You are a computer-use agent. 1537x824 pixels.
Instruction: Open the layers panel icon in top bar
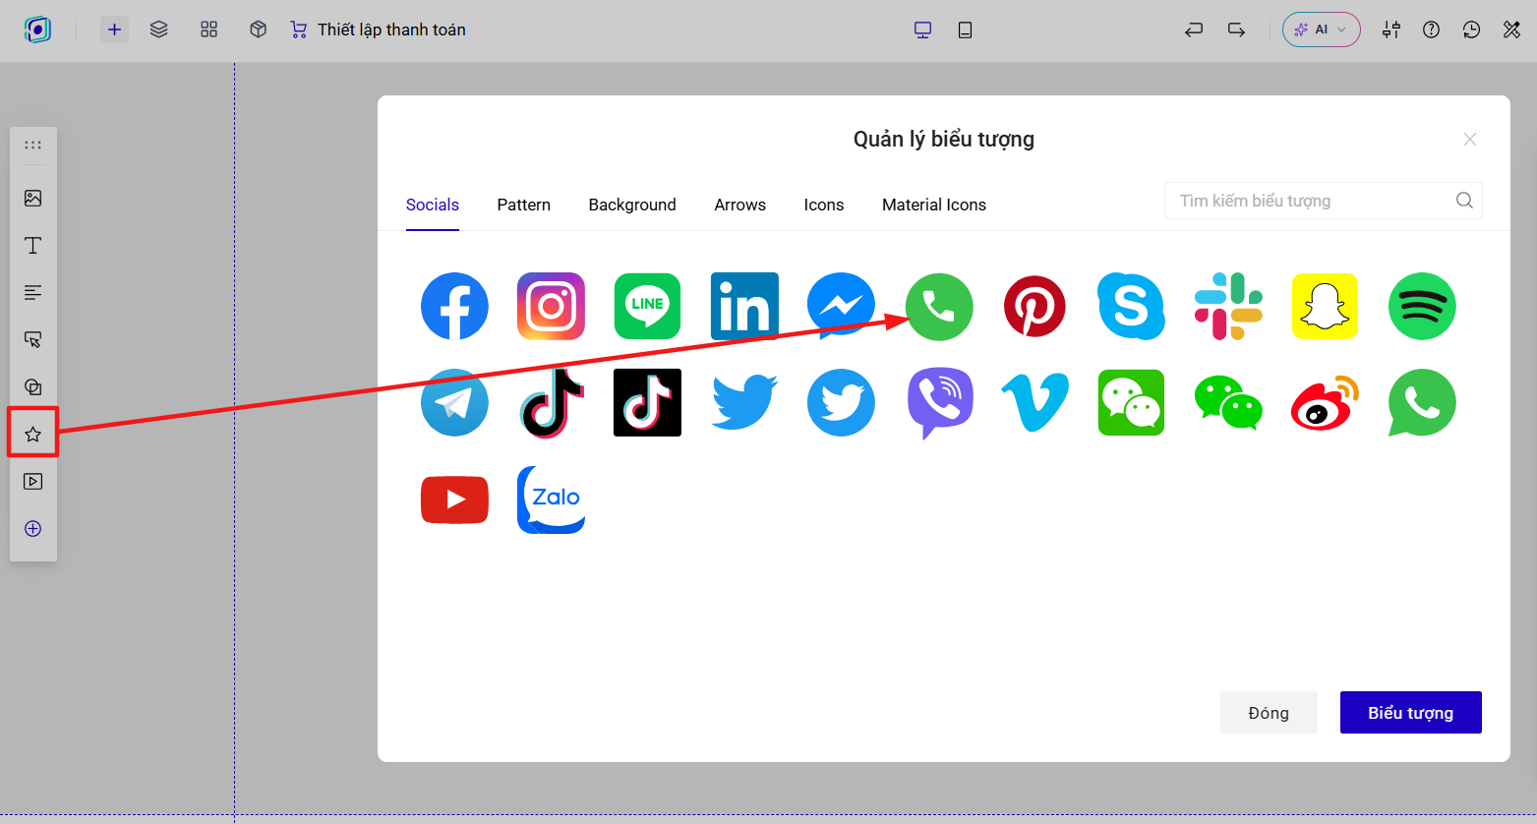(158, 29)
